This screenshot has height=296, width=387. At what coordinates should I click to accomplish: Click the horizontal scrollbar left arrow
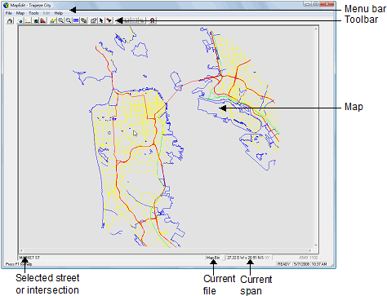point(22,250)
